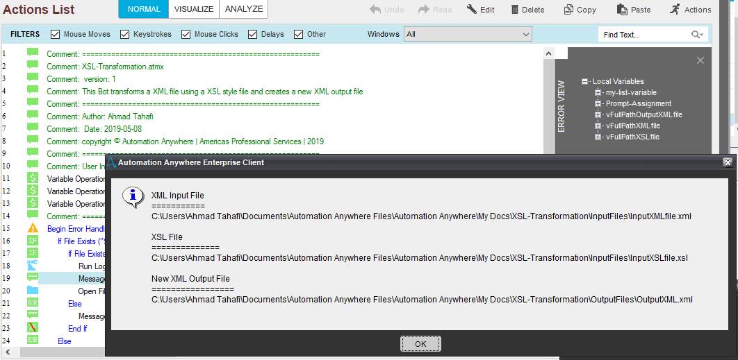Click the Run Logic icon on line 18

[33, 265]
